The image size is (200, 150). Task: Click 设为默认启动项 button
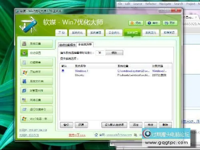pos(114,125)
